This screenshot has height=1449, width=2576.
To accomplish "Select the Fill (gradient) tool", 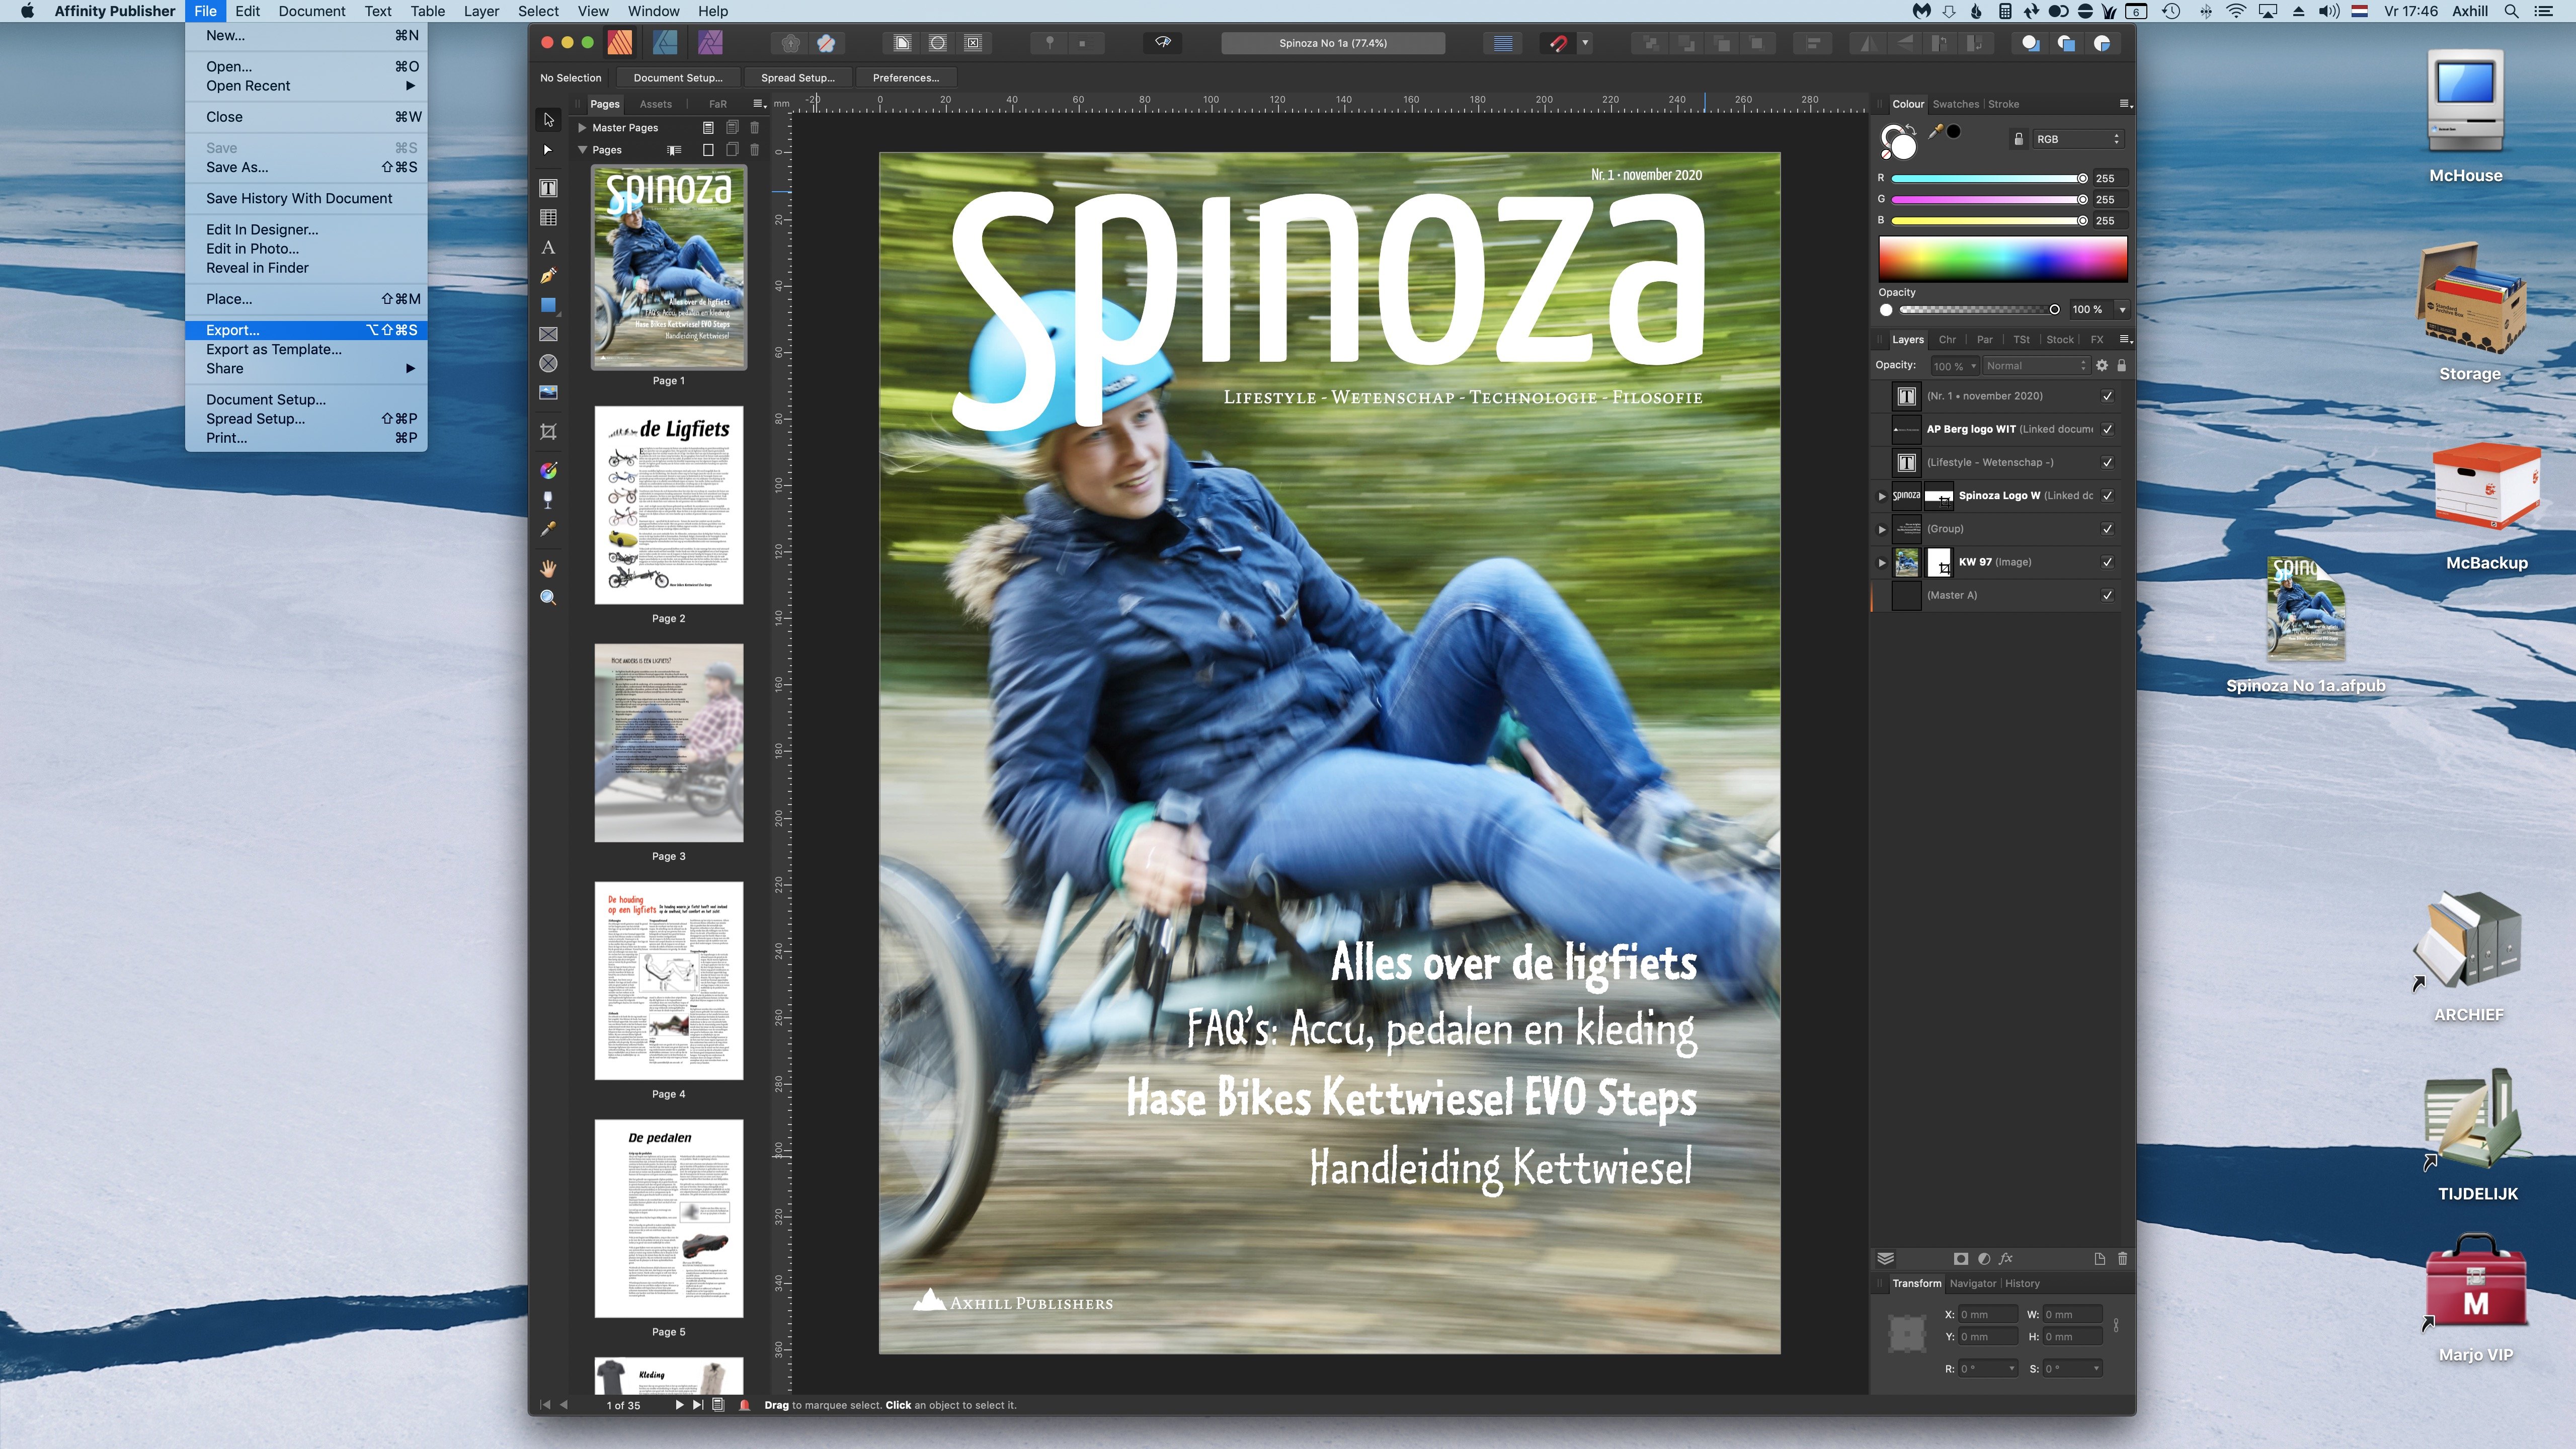I will (548, 470).
